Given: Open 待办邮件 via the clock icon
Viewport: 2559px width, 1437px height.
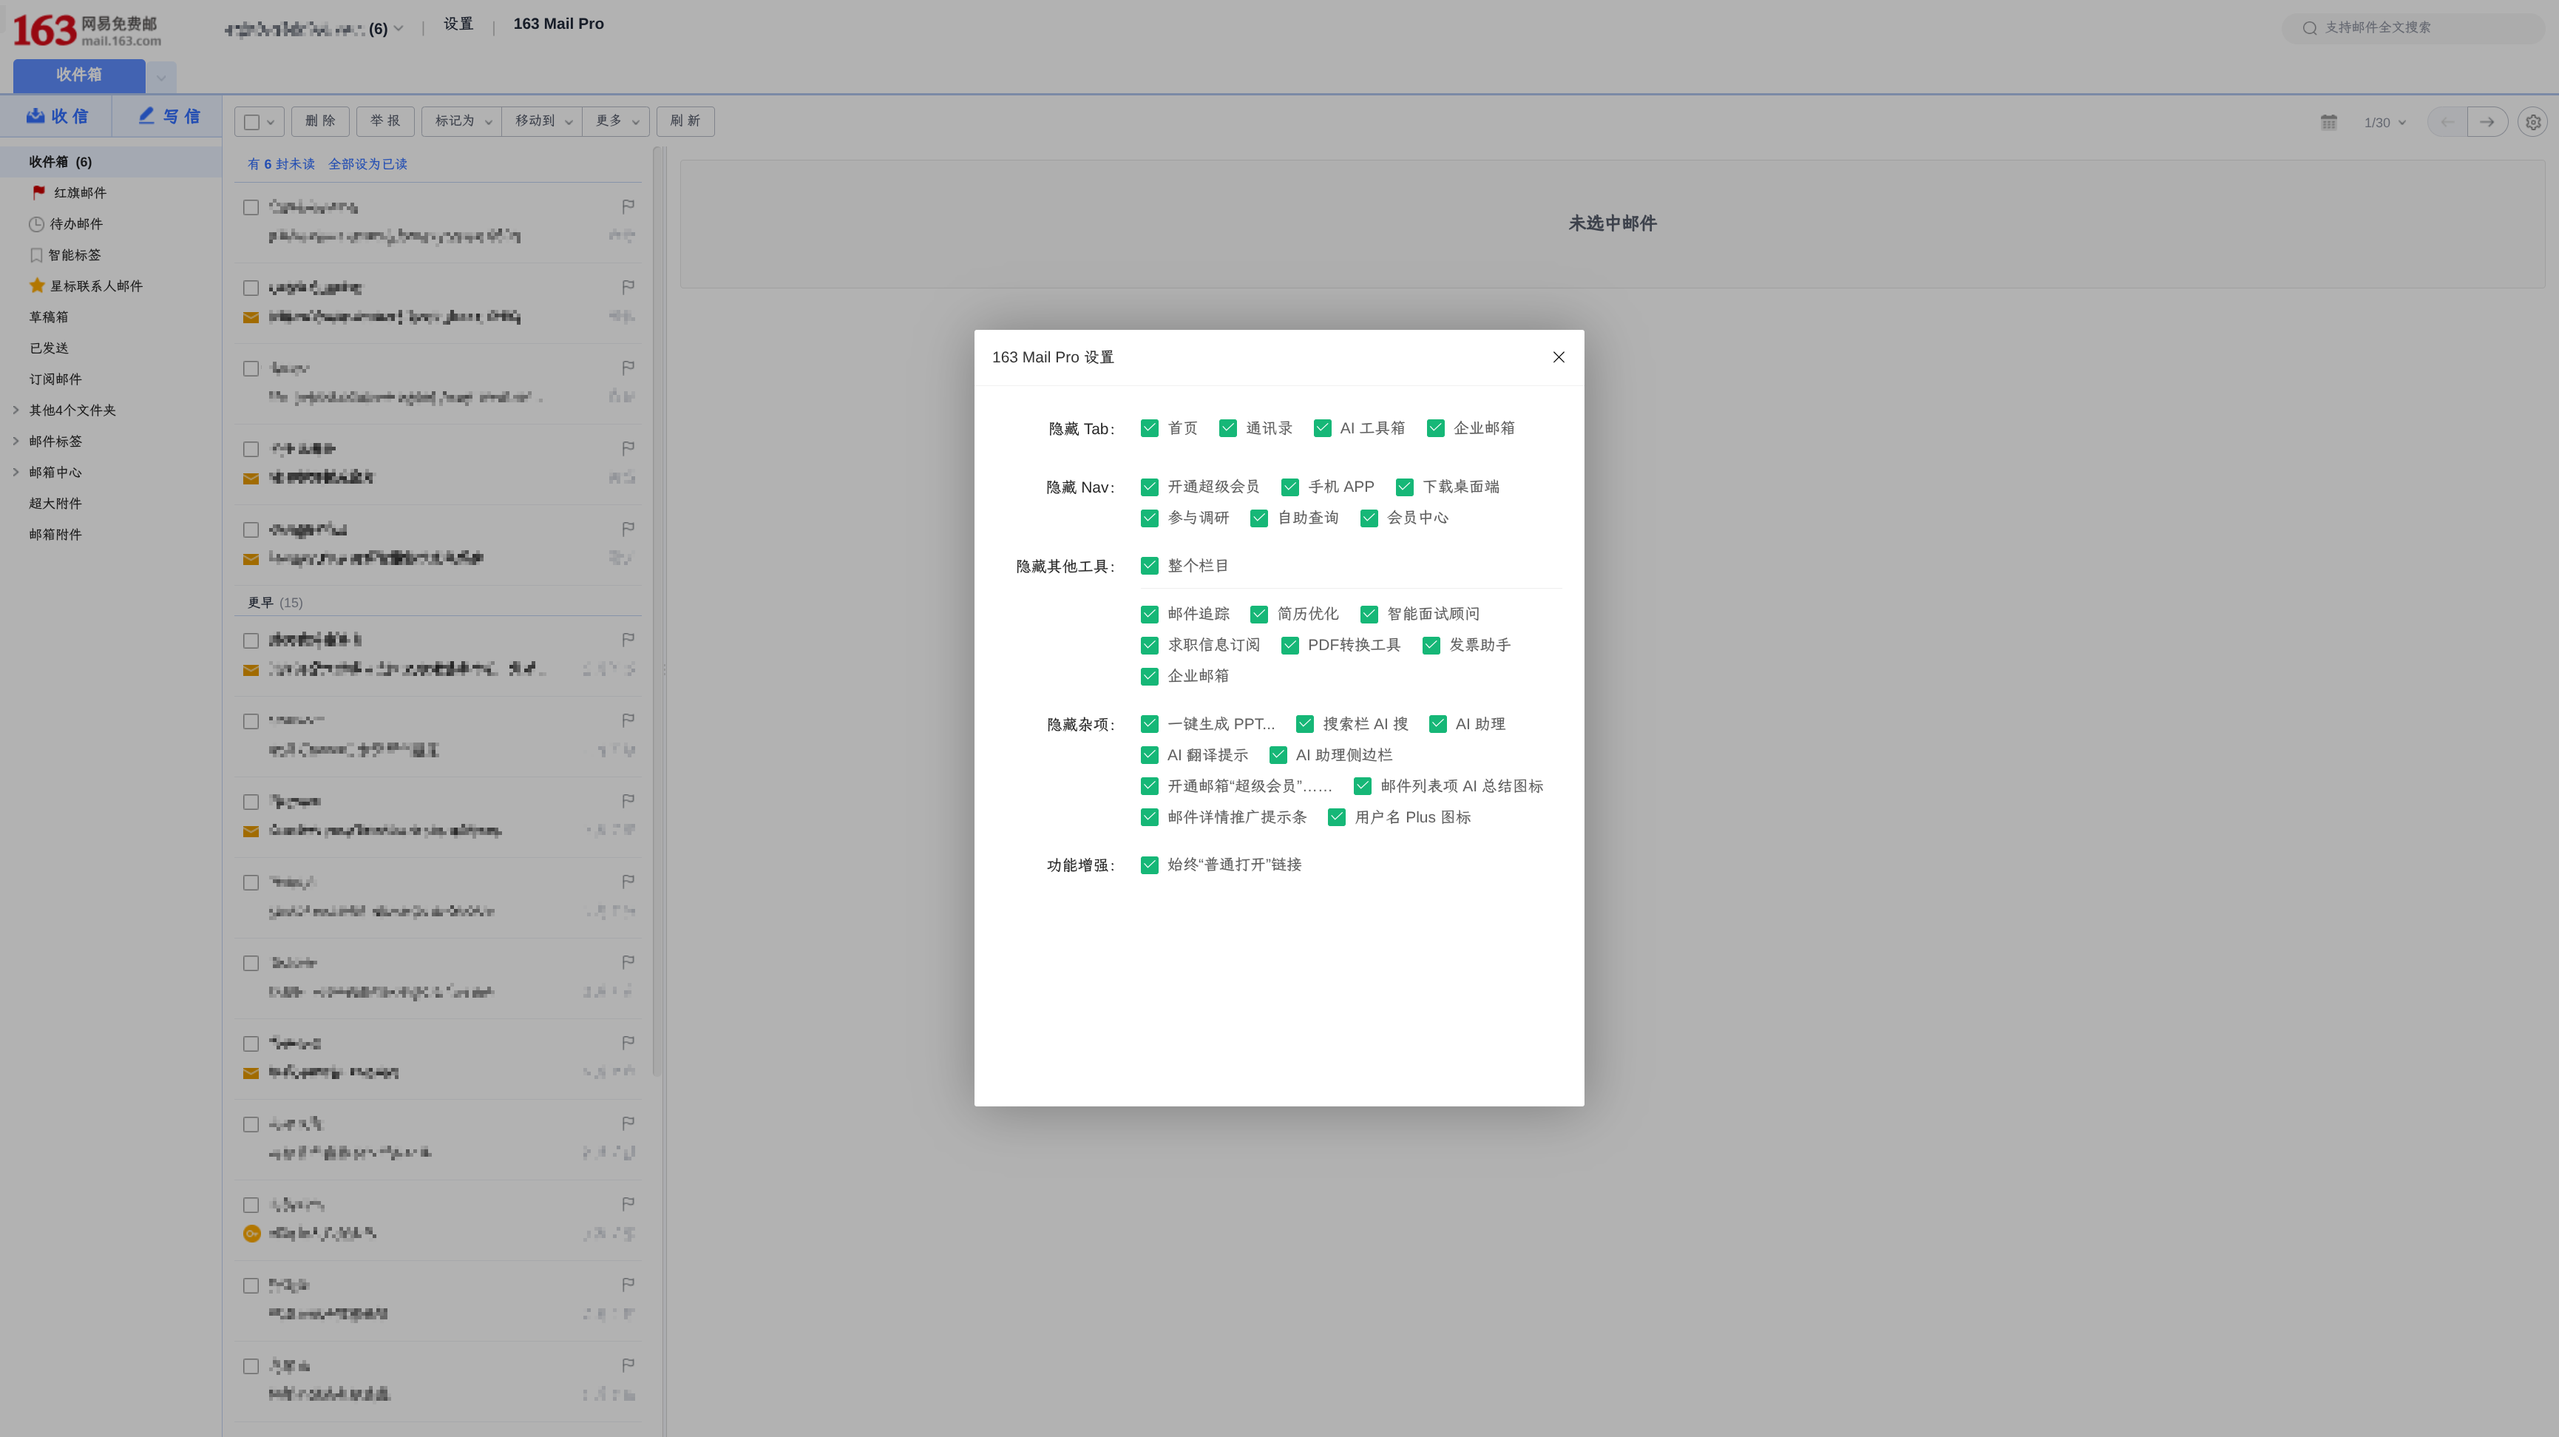Looking at the screenshot, I should pyautogui.click(x=35, y=223).
